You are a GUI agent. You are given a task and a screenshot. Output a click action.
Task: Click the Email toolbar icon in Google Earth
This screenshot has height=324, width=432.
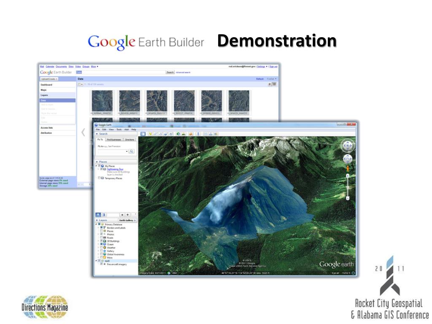[205, 134]
